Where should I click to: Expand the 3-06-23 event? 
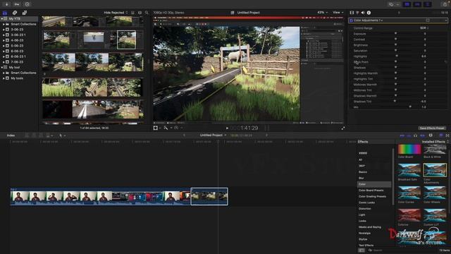pyautogui.click(x=4, y=30)
